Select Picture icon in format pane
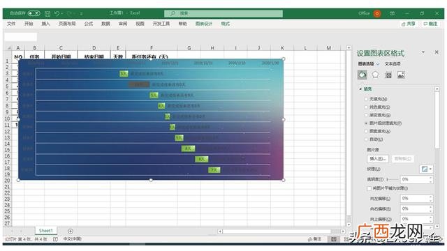 401,75
